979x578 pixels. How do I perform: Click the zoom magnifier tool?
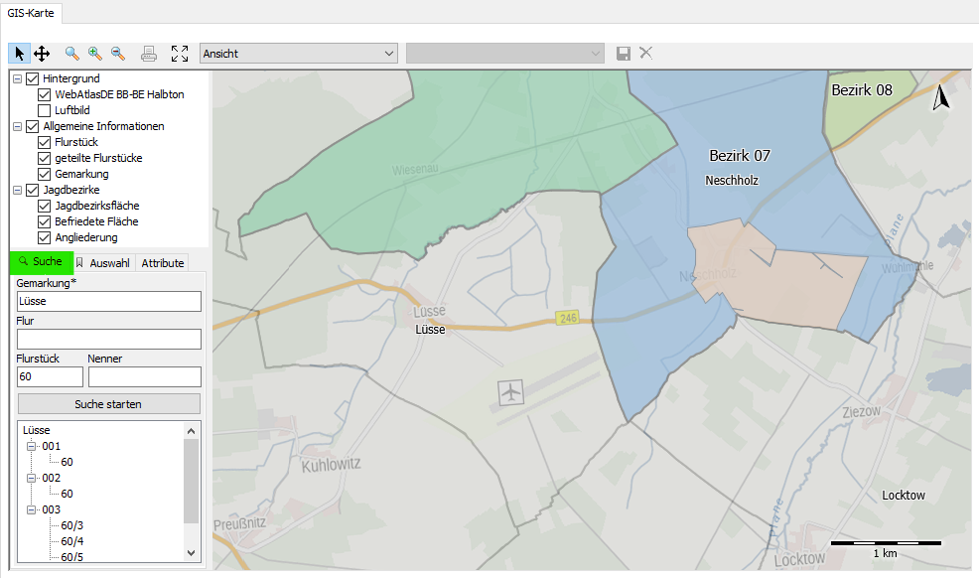click(x=72, y=54)
